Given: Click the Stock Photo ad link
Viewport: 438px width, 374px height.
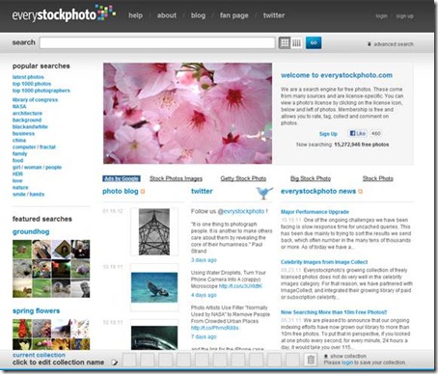Looking at the screenshot, I should click(x=378, y=178).
